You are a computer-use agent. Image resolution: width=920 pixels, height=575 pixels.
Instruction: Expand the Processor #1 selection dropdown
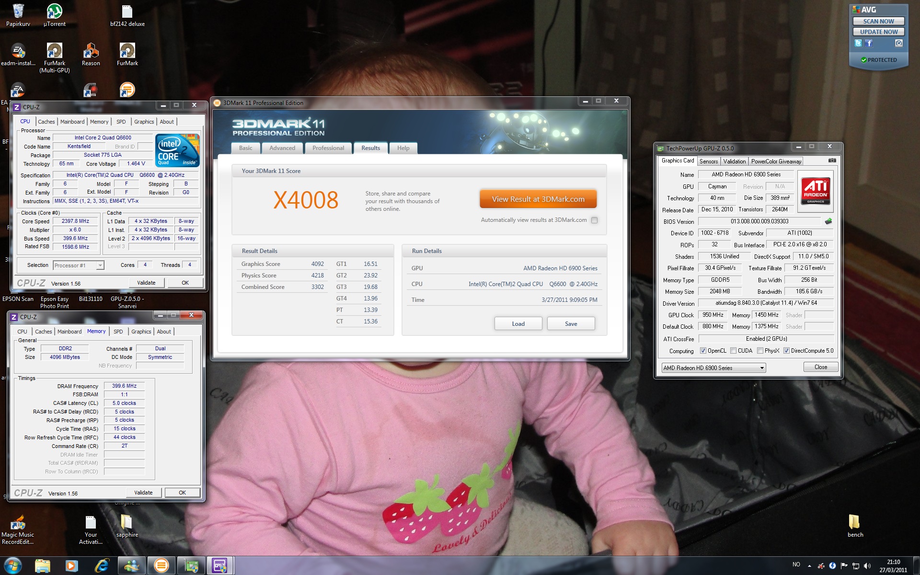[x=100, y=265]
